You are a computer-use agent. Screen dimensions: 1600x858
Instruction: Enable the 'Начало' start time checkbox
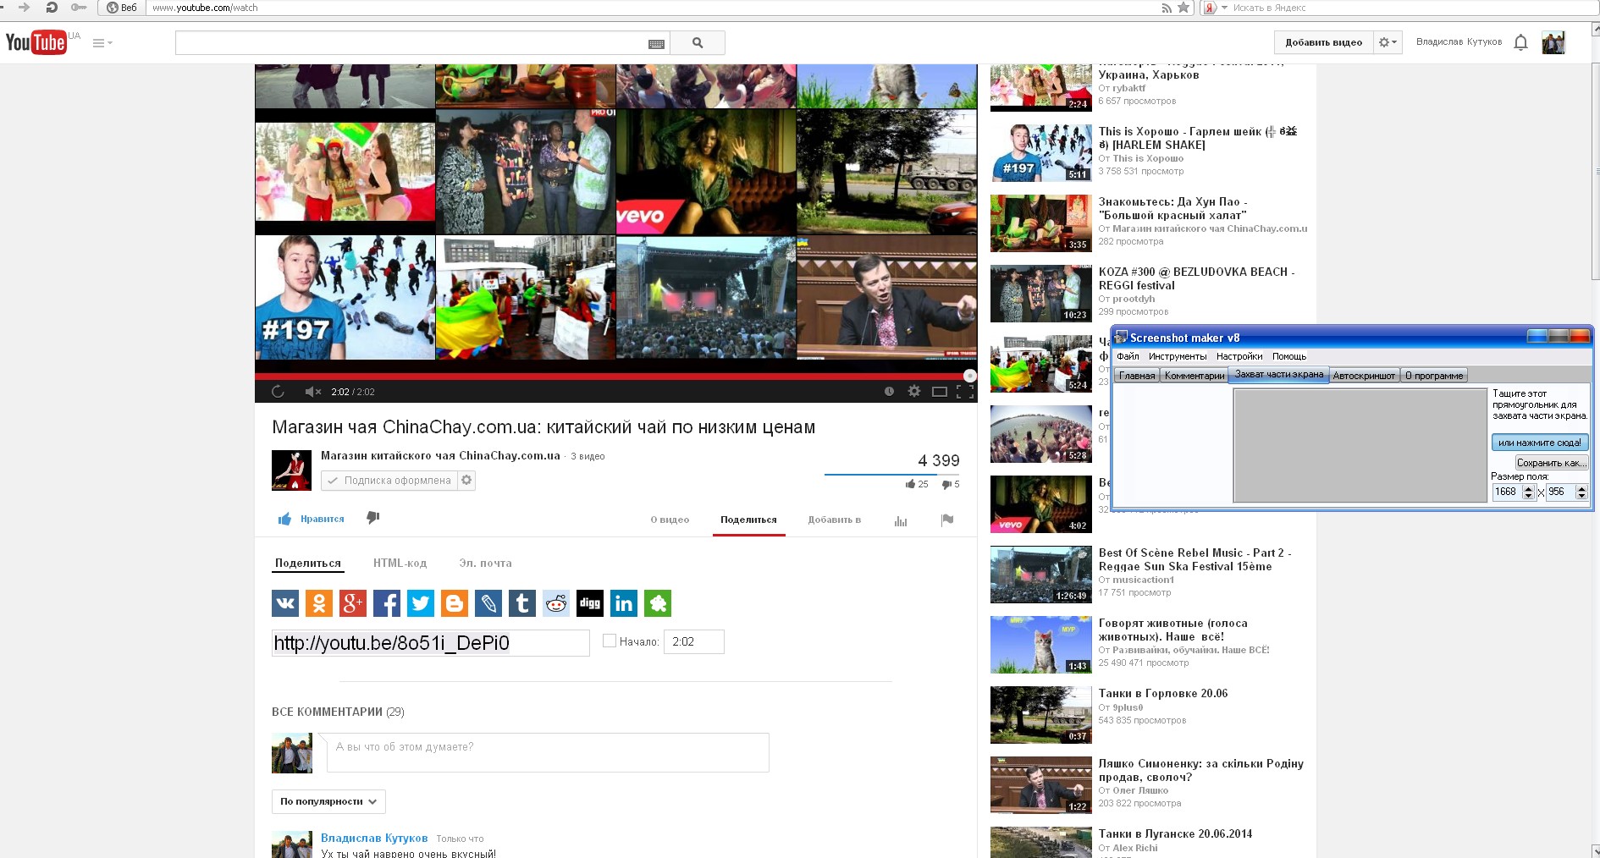coord(609,641)
